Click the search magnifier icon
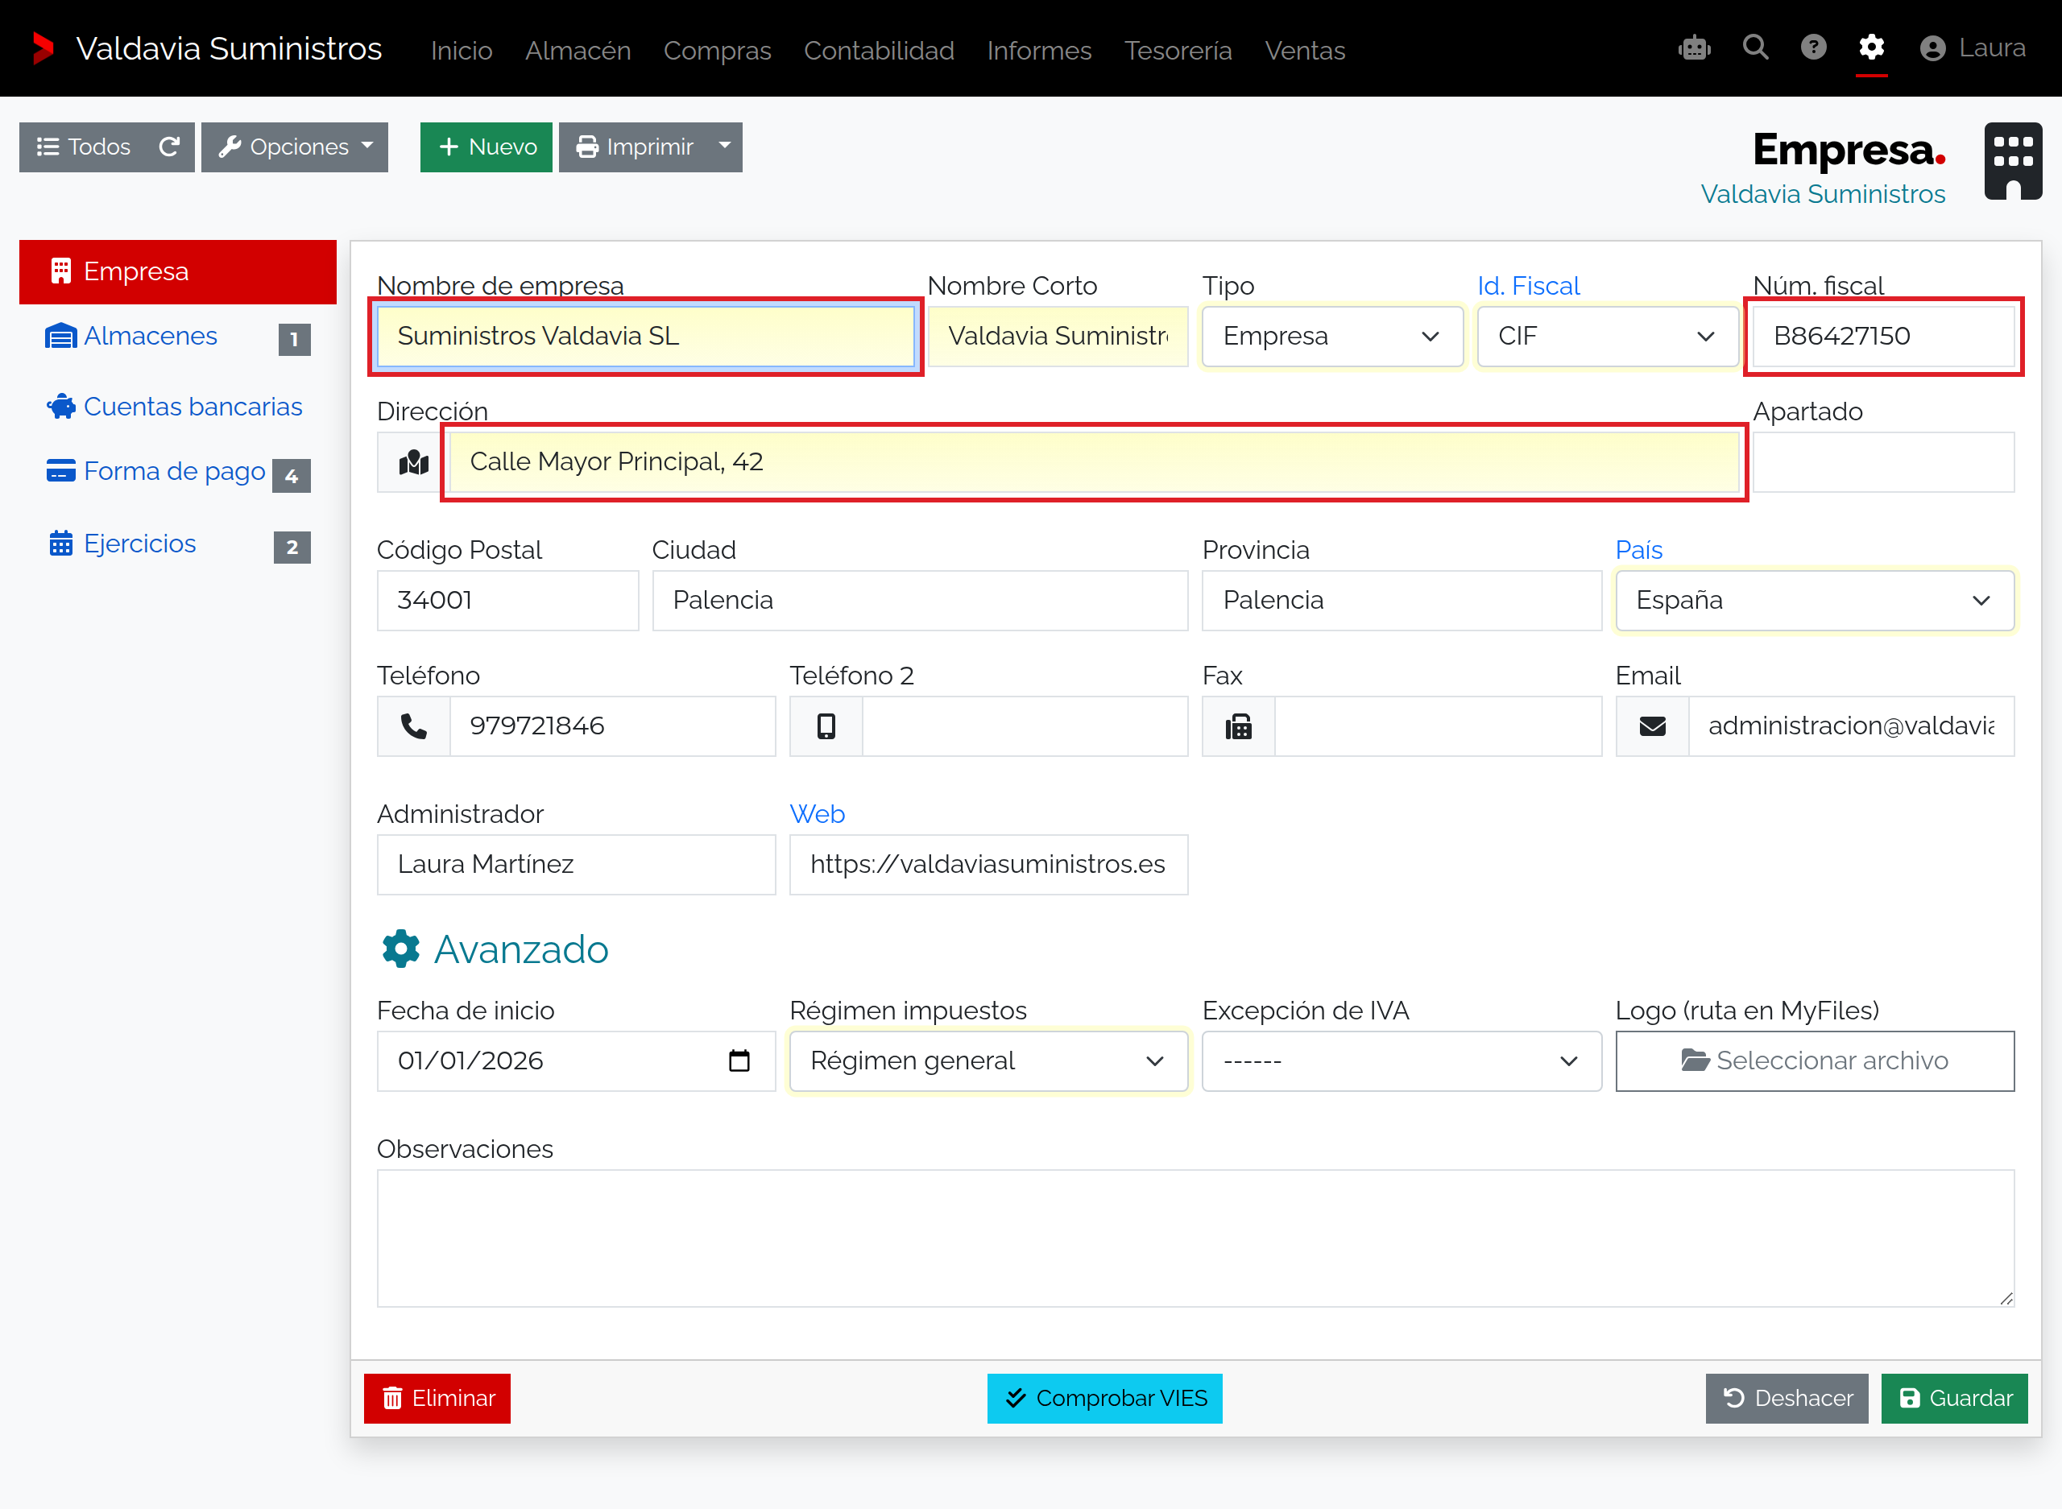The width and height of the screenshot is (2062, 1509). [x=1755, y=48]
